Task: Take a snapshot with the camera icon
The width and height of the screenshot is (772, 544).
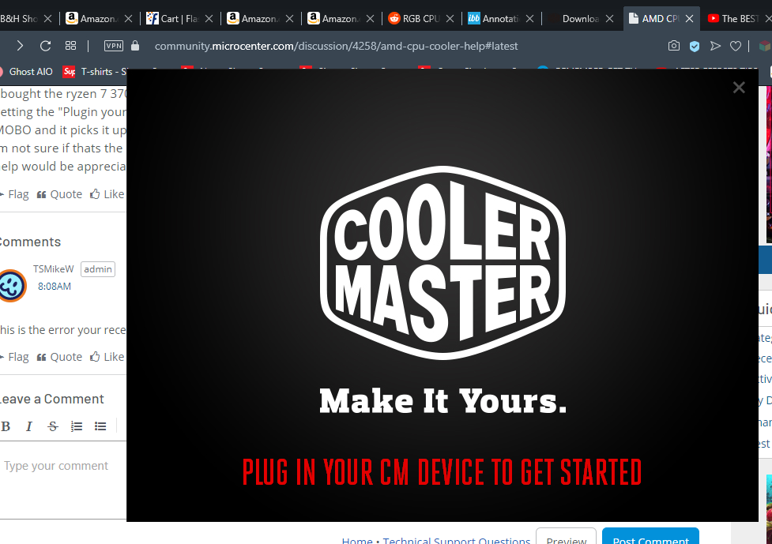Action: point(673,46)
